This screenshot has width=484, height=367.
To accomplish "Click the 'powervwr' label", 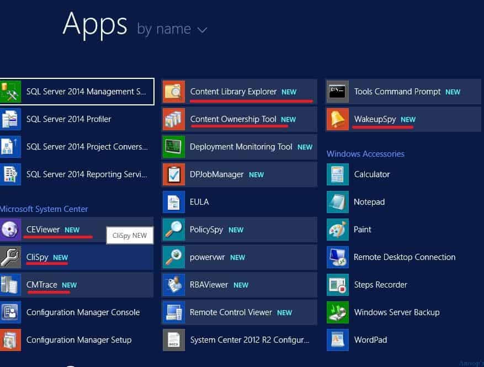I will point(208,257).
